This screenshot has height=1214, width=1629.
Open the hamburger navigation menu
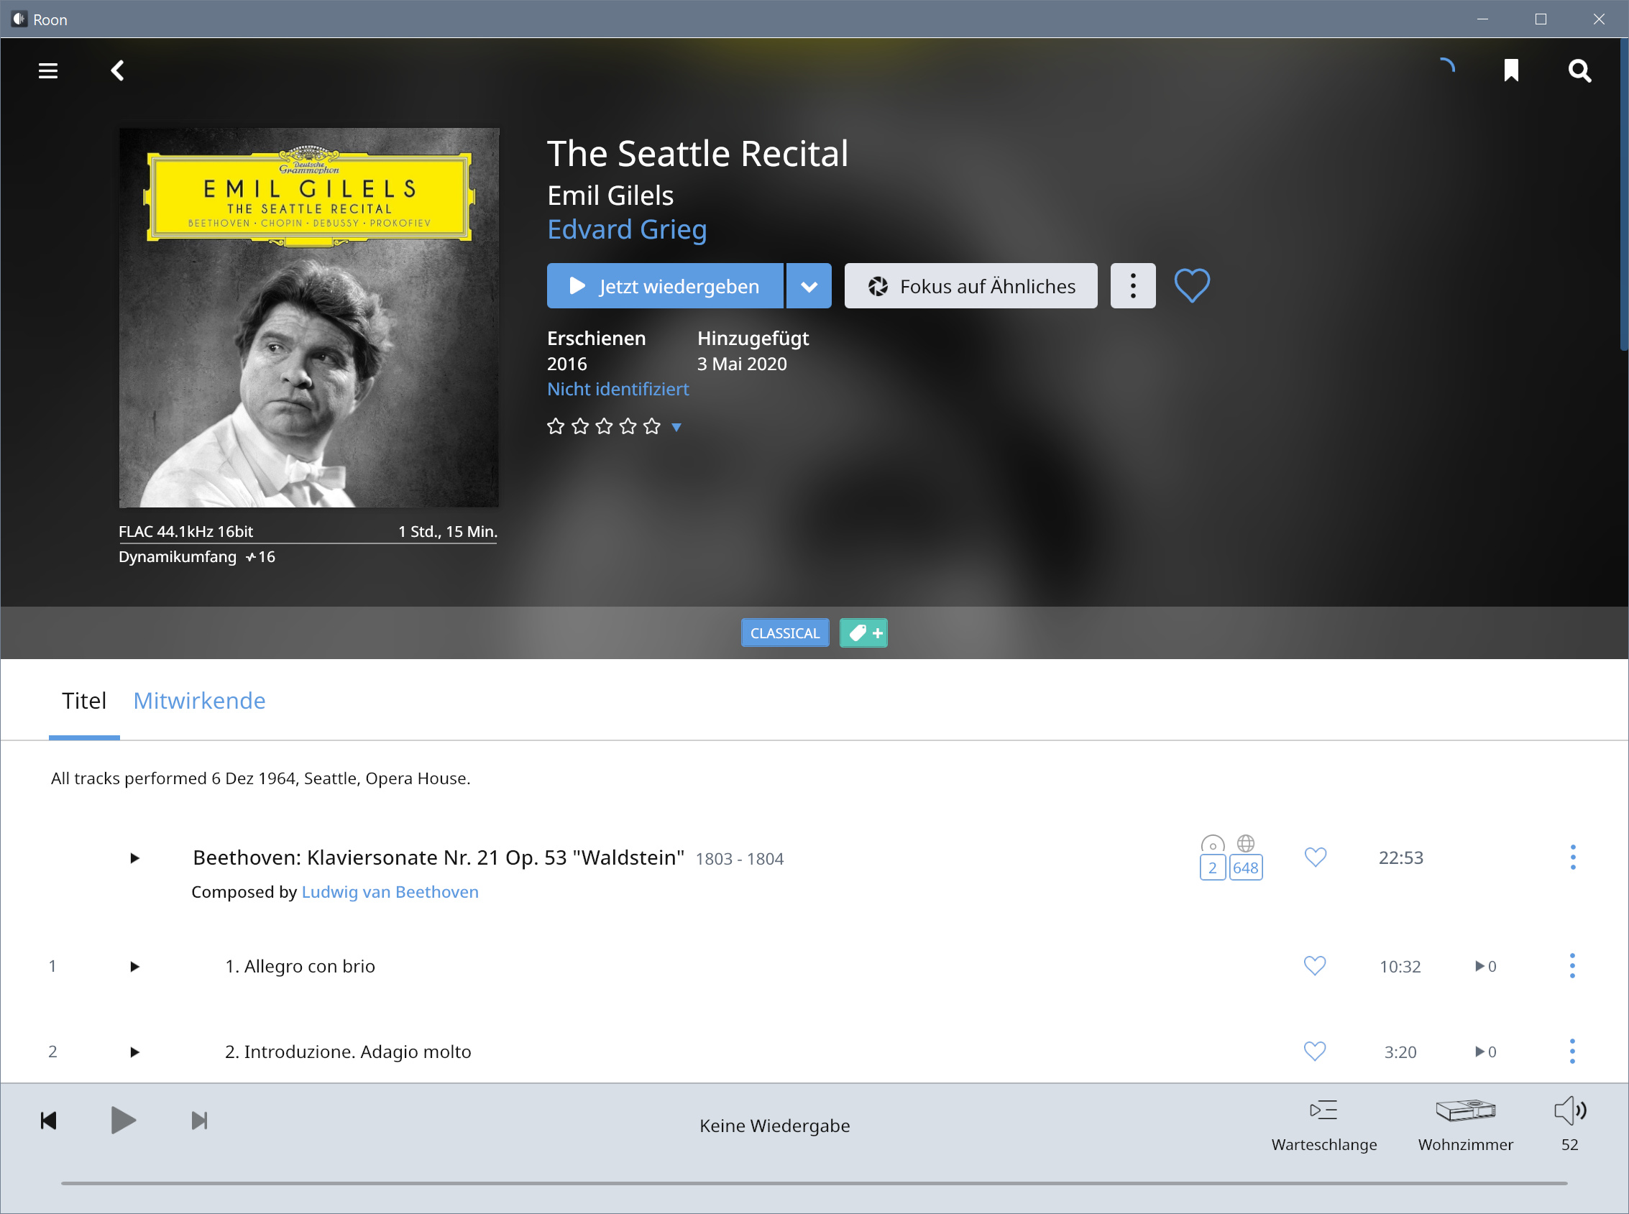[x=47, y=70]
